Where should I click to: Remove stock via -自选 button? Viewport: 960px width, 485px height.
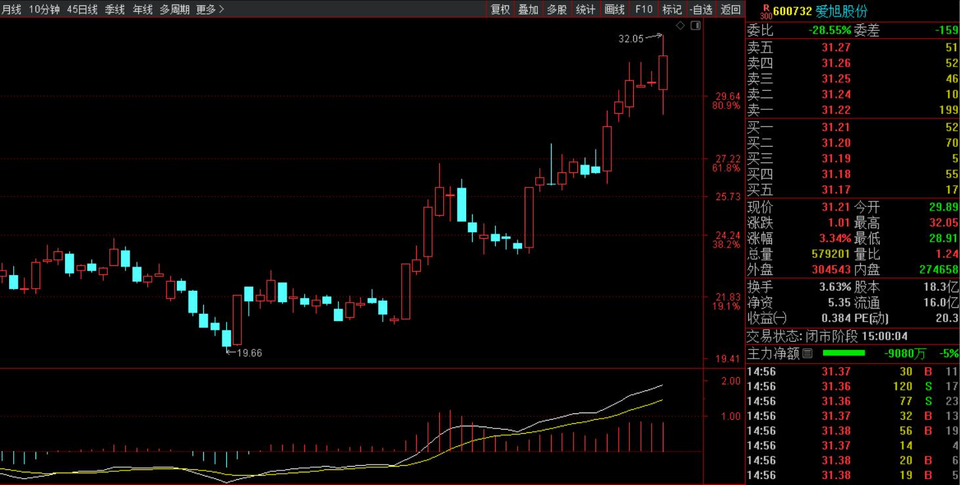(701, 9)
